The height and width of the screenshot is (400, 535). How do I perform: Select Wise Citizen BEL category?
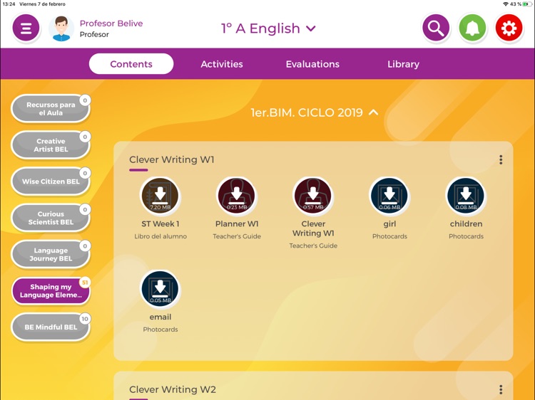point(51,181)
